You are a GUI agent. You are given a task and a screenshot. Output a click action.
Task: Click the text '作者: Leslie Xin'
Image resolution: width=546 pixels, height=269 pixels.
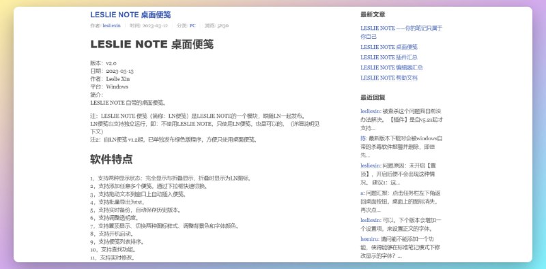[x=110, y=79]
